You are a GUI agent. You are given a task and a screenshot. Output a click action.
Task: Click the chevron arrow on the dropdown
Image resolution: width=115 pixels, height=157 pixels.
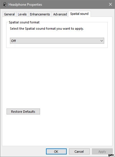102,41
